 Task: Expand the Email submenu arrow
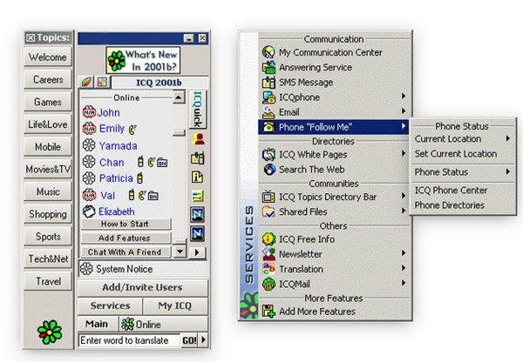click(404, 111)
